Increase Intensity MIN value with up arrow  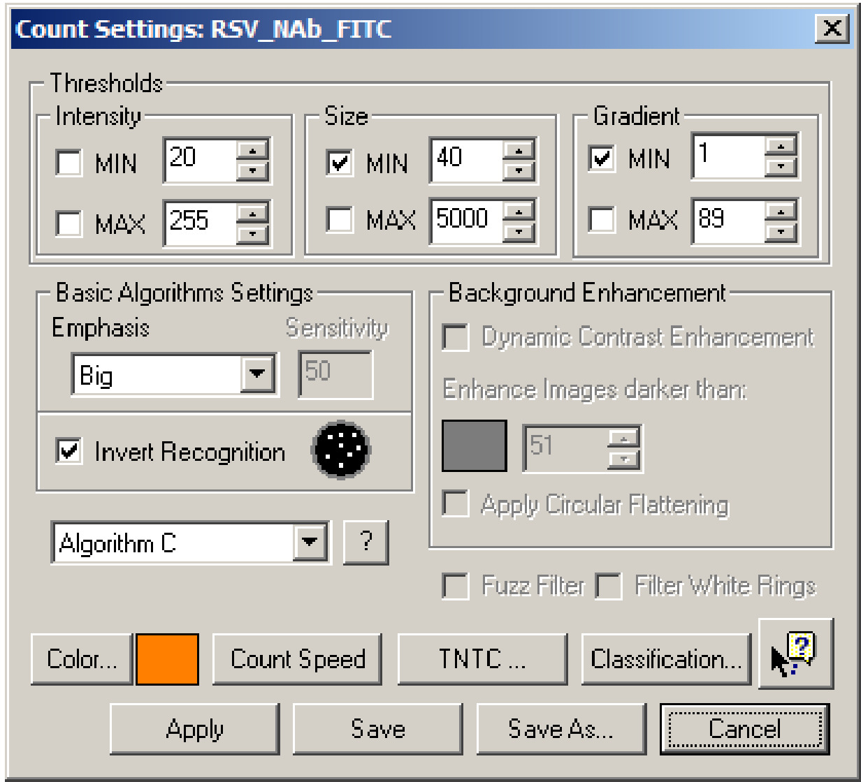[x=252, y=150]
